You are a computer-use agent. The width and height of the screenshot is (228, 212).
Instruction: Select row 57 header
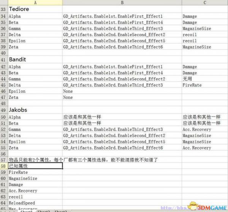(4, 160)
